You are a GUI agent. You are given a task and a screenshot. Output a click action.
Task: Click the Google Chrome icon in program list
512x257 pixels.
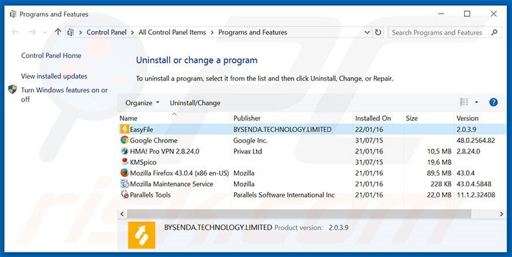tap(124, 140)
